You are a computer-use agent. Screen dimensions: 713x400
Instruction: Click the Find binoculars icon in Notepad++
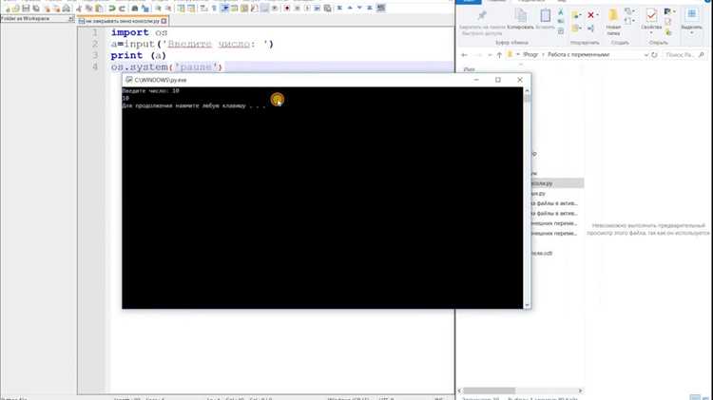[135, 9]
